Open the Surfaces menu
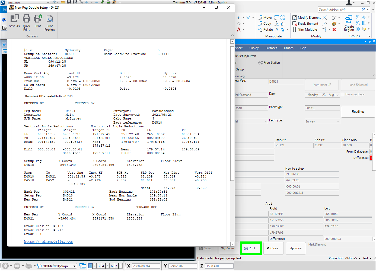This screenshot has height=271, width=376. (x=271, y=48)
